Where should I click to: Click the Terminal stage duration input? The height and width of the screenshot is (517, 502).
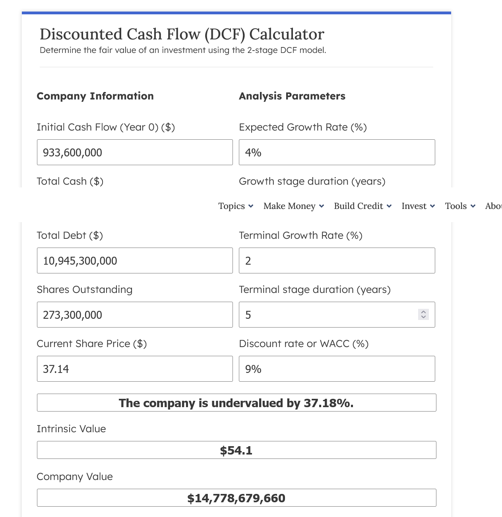pyautogui.click(x=326, y=314)
